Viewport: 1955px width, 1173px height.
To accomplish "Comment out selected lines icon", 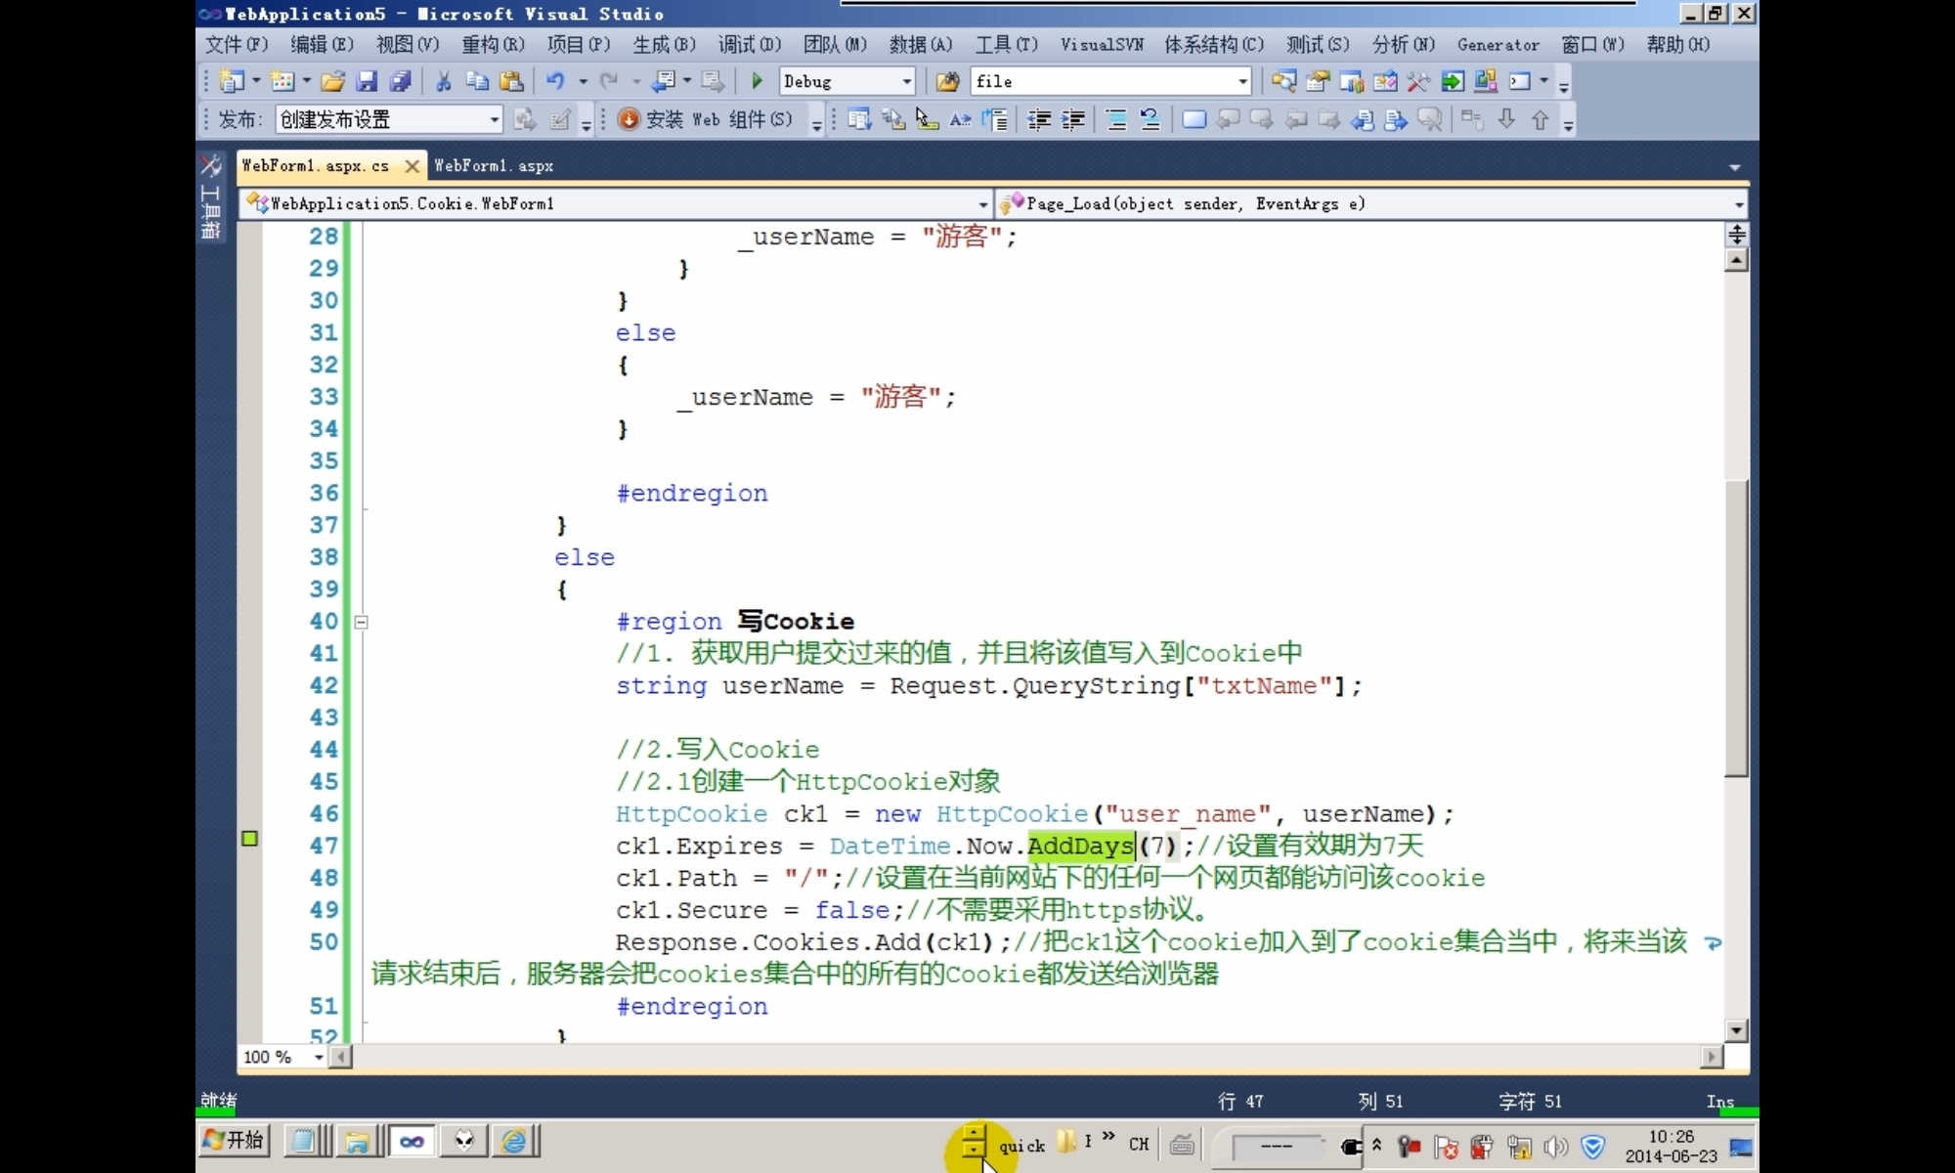I will (x=1116, y=119).
